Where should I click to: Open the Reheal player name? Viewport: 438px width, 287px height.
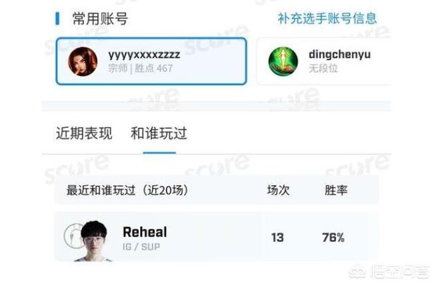tap(145, 232)
